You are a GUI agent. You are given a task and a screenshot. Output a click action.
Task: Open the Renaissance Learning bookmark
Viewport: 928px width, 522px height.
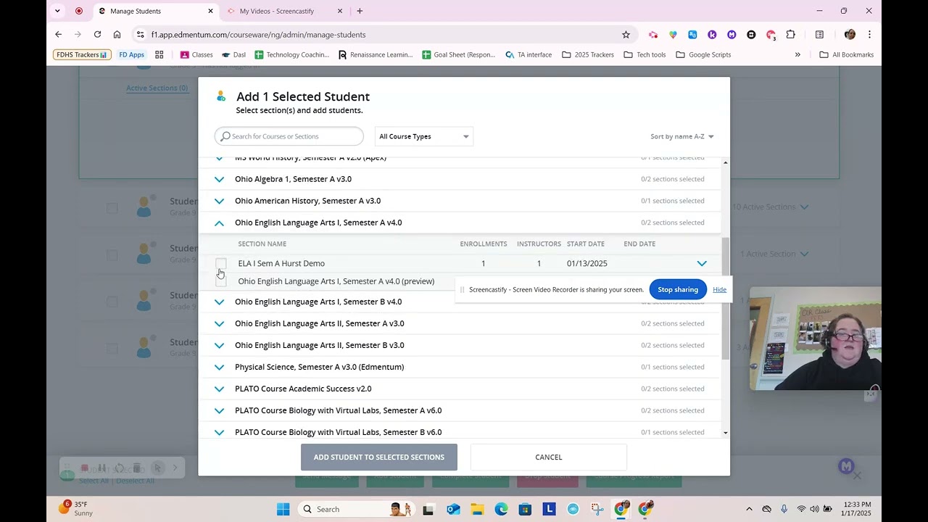375,54
